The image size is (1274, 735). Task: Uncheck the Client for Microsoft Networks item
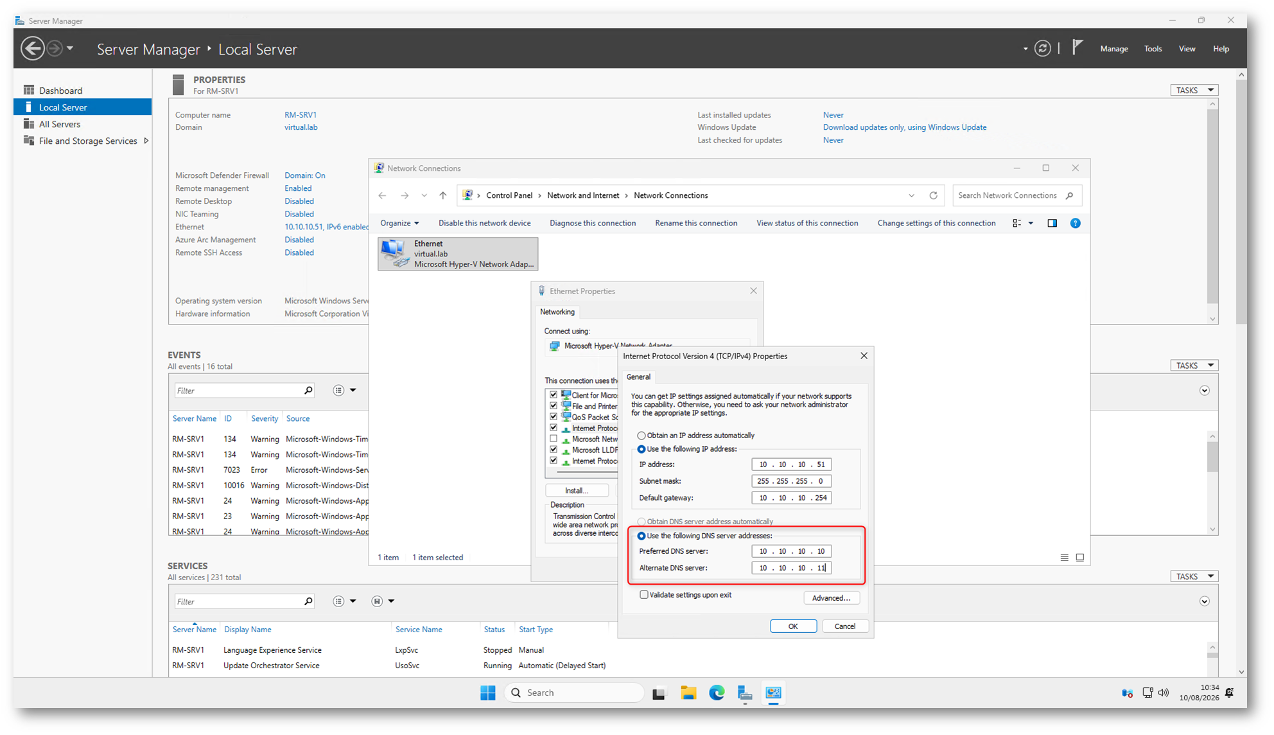pyautogui.click(x=554, y=395)
